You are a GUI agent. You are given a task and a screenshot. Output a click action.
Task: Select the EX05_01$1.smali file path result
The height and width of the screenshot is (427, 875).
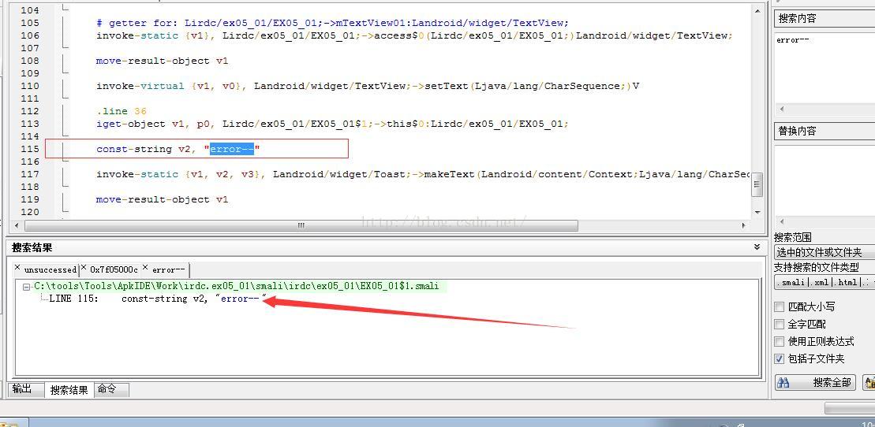(x=237, y=287)
